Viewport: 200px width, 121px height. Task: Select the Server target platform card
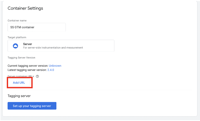pos(61,46)
